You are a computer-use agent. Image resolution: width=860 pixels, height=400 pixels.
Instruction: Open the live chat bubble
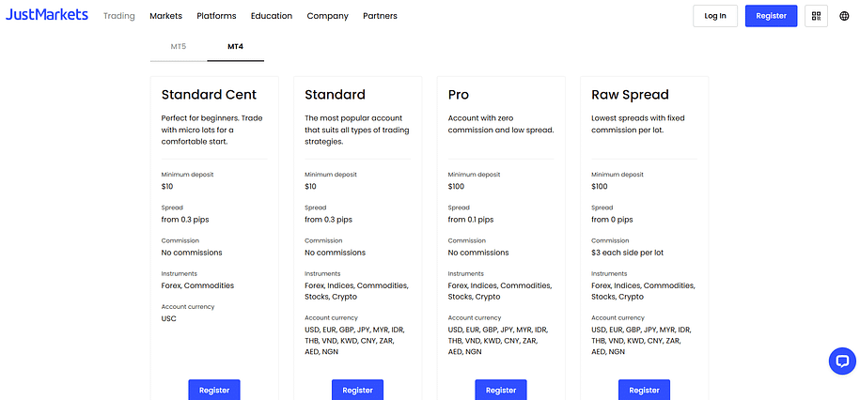841,361
